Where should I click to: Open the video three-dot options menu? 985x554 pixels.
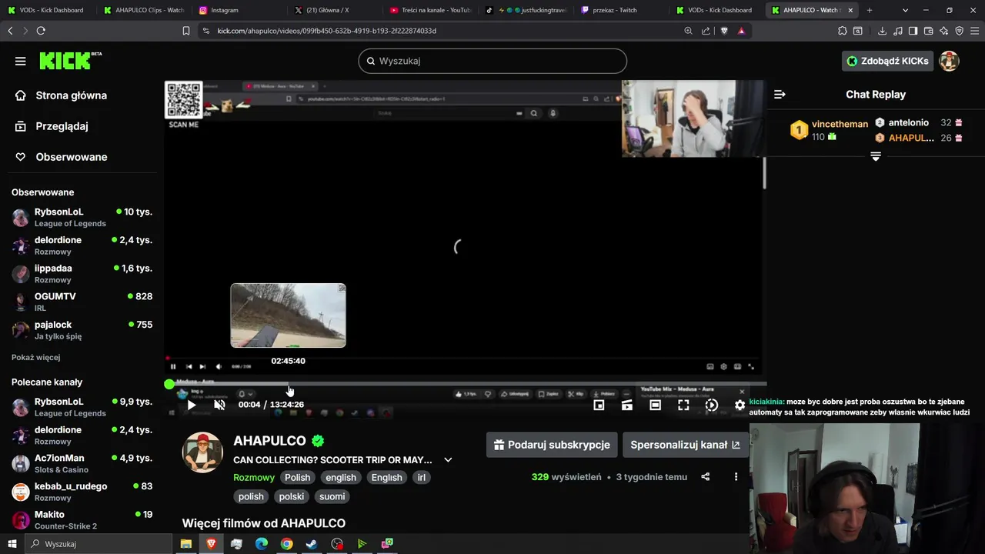(736, 477)
